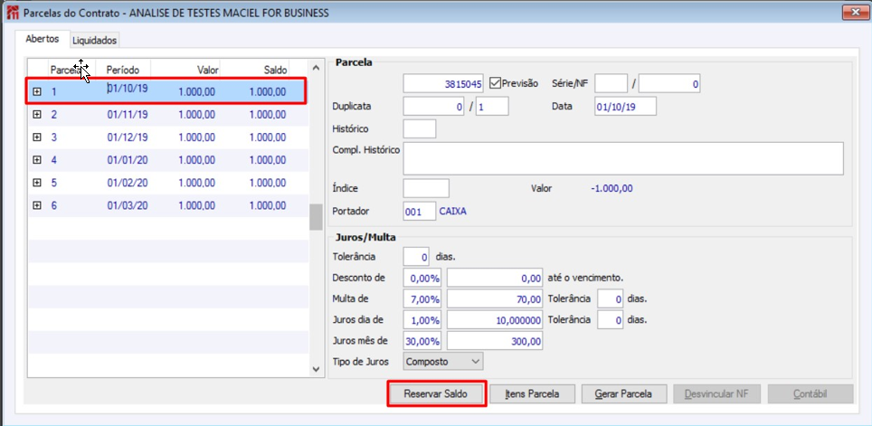Toggle the Previsão checkbox
The image size is (872, 426).
(495, 83)
